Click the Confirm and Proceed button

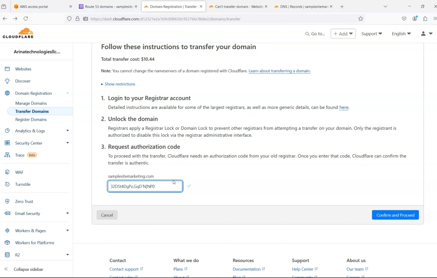pos(395,215)
